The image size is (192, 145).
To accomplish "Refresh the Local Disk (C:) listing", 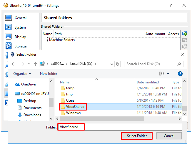I will [x=117, y=64].
